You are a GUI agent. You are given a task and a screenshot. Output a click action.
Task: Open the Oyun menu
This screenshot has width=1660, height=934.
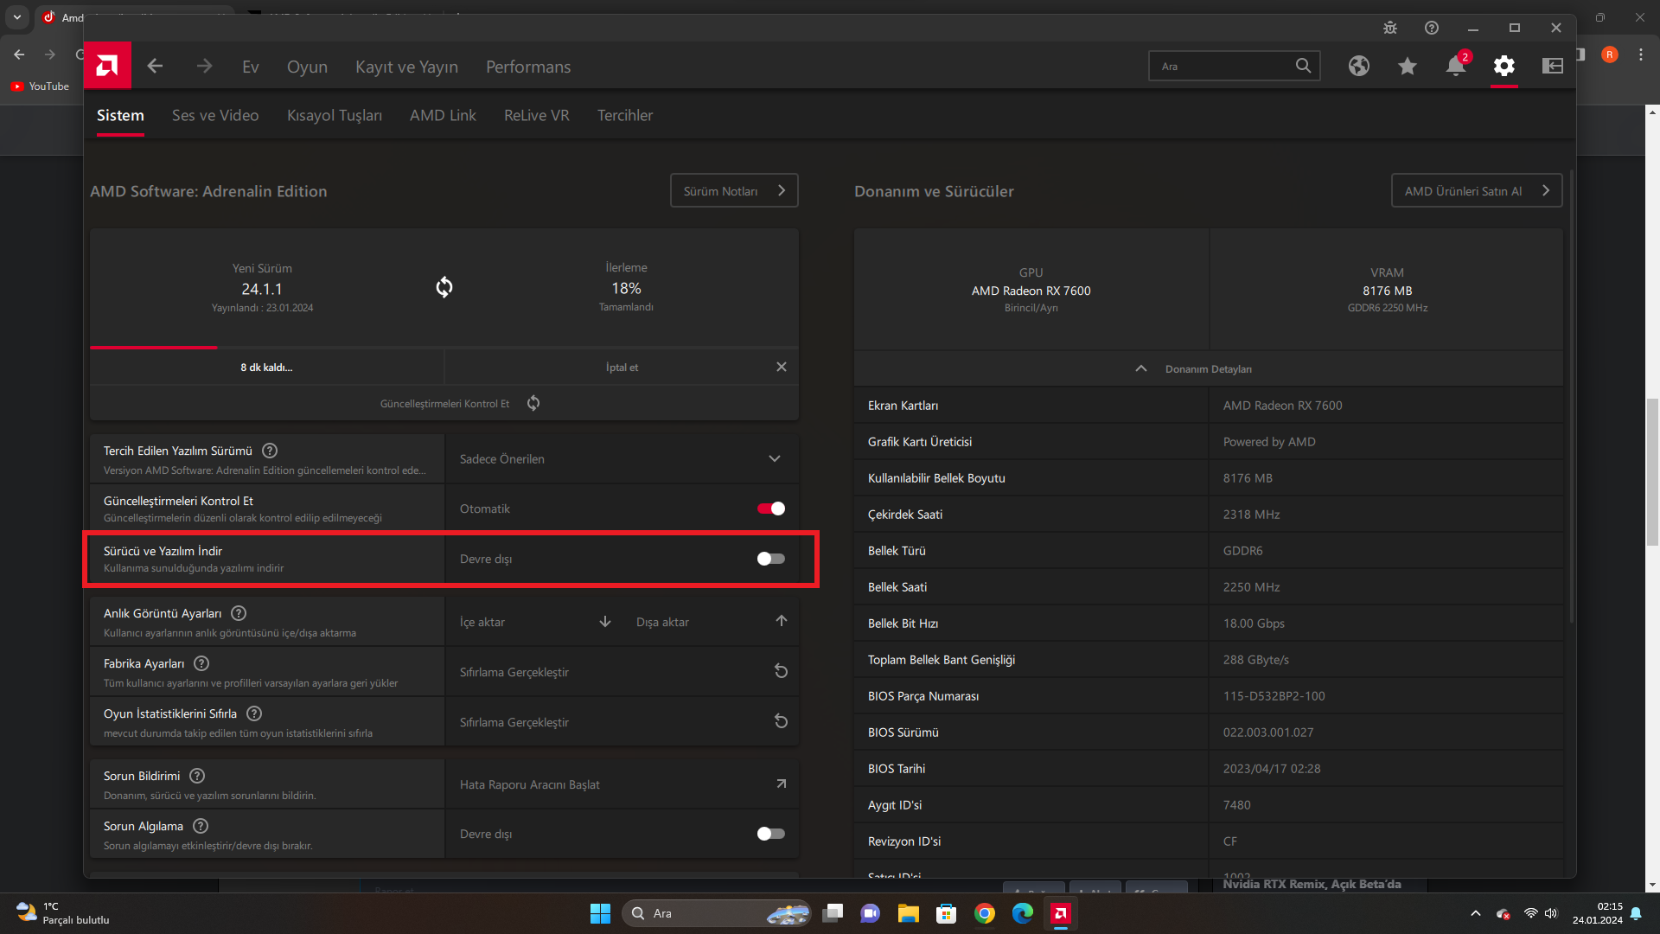pyautogui.click(x=307, y=67)
